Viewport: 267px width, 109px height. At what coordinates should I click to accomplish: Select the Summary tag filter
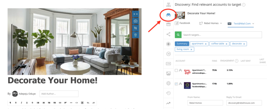pyautogui.click(x=182, y=44)
